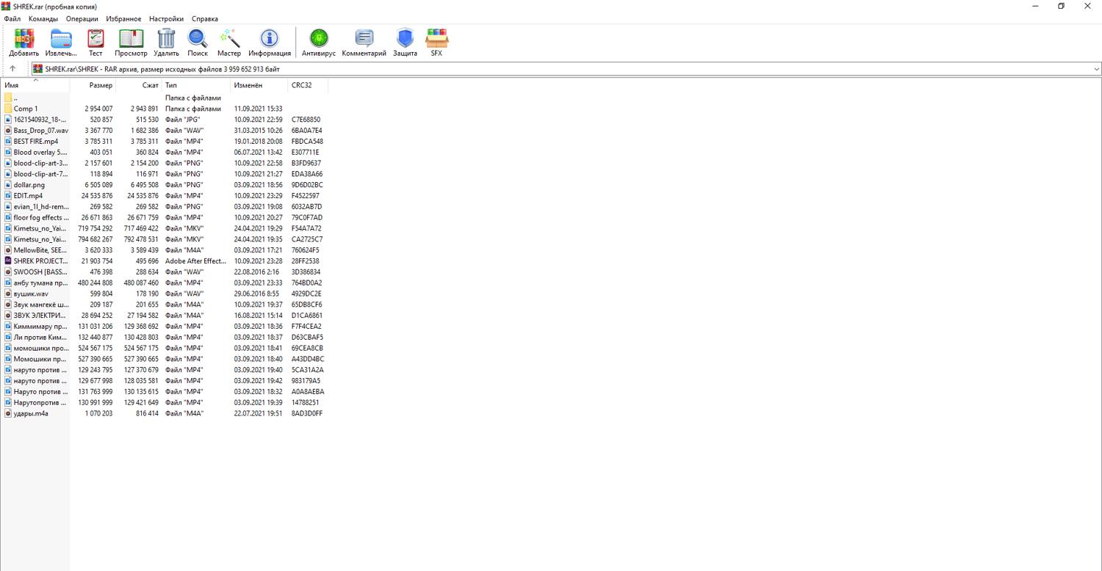Click size value 524 567 175 in Размер column

coord(96,348)
